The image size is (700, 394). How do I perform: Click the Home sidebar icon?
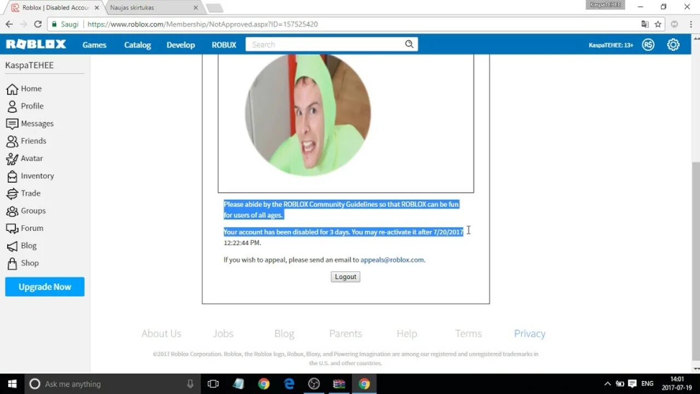[12, 89]
